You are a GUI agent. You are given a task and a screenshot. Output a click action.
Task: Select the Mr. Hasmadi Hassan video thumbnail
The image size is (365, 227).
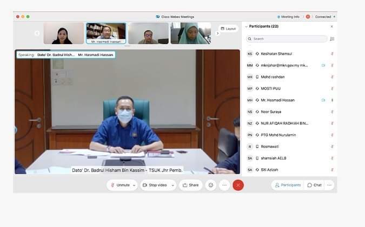pyautogui.click(x=106, y=33)
